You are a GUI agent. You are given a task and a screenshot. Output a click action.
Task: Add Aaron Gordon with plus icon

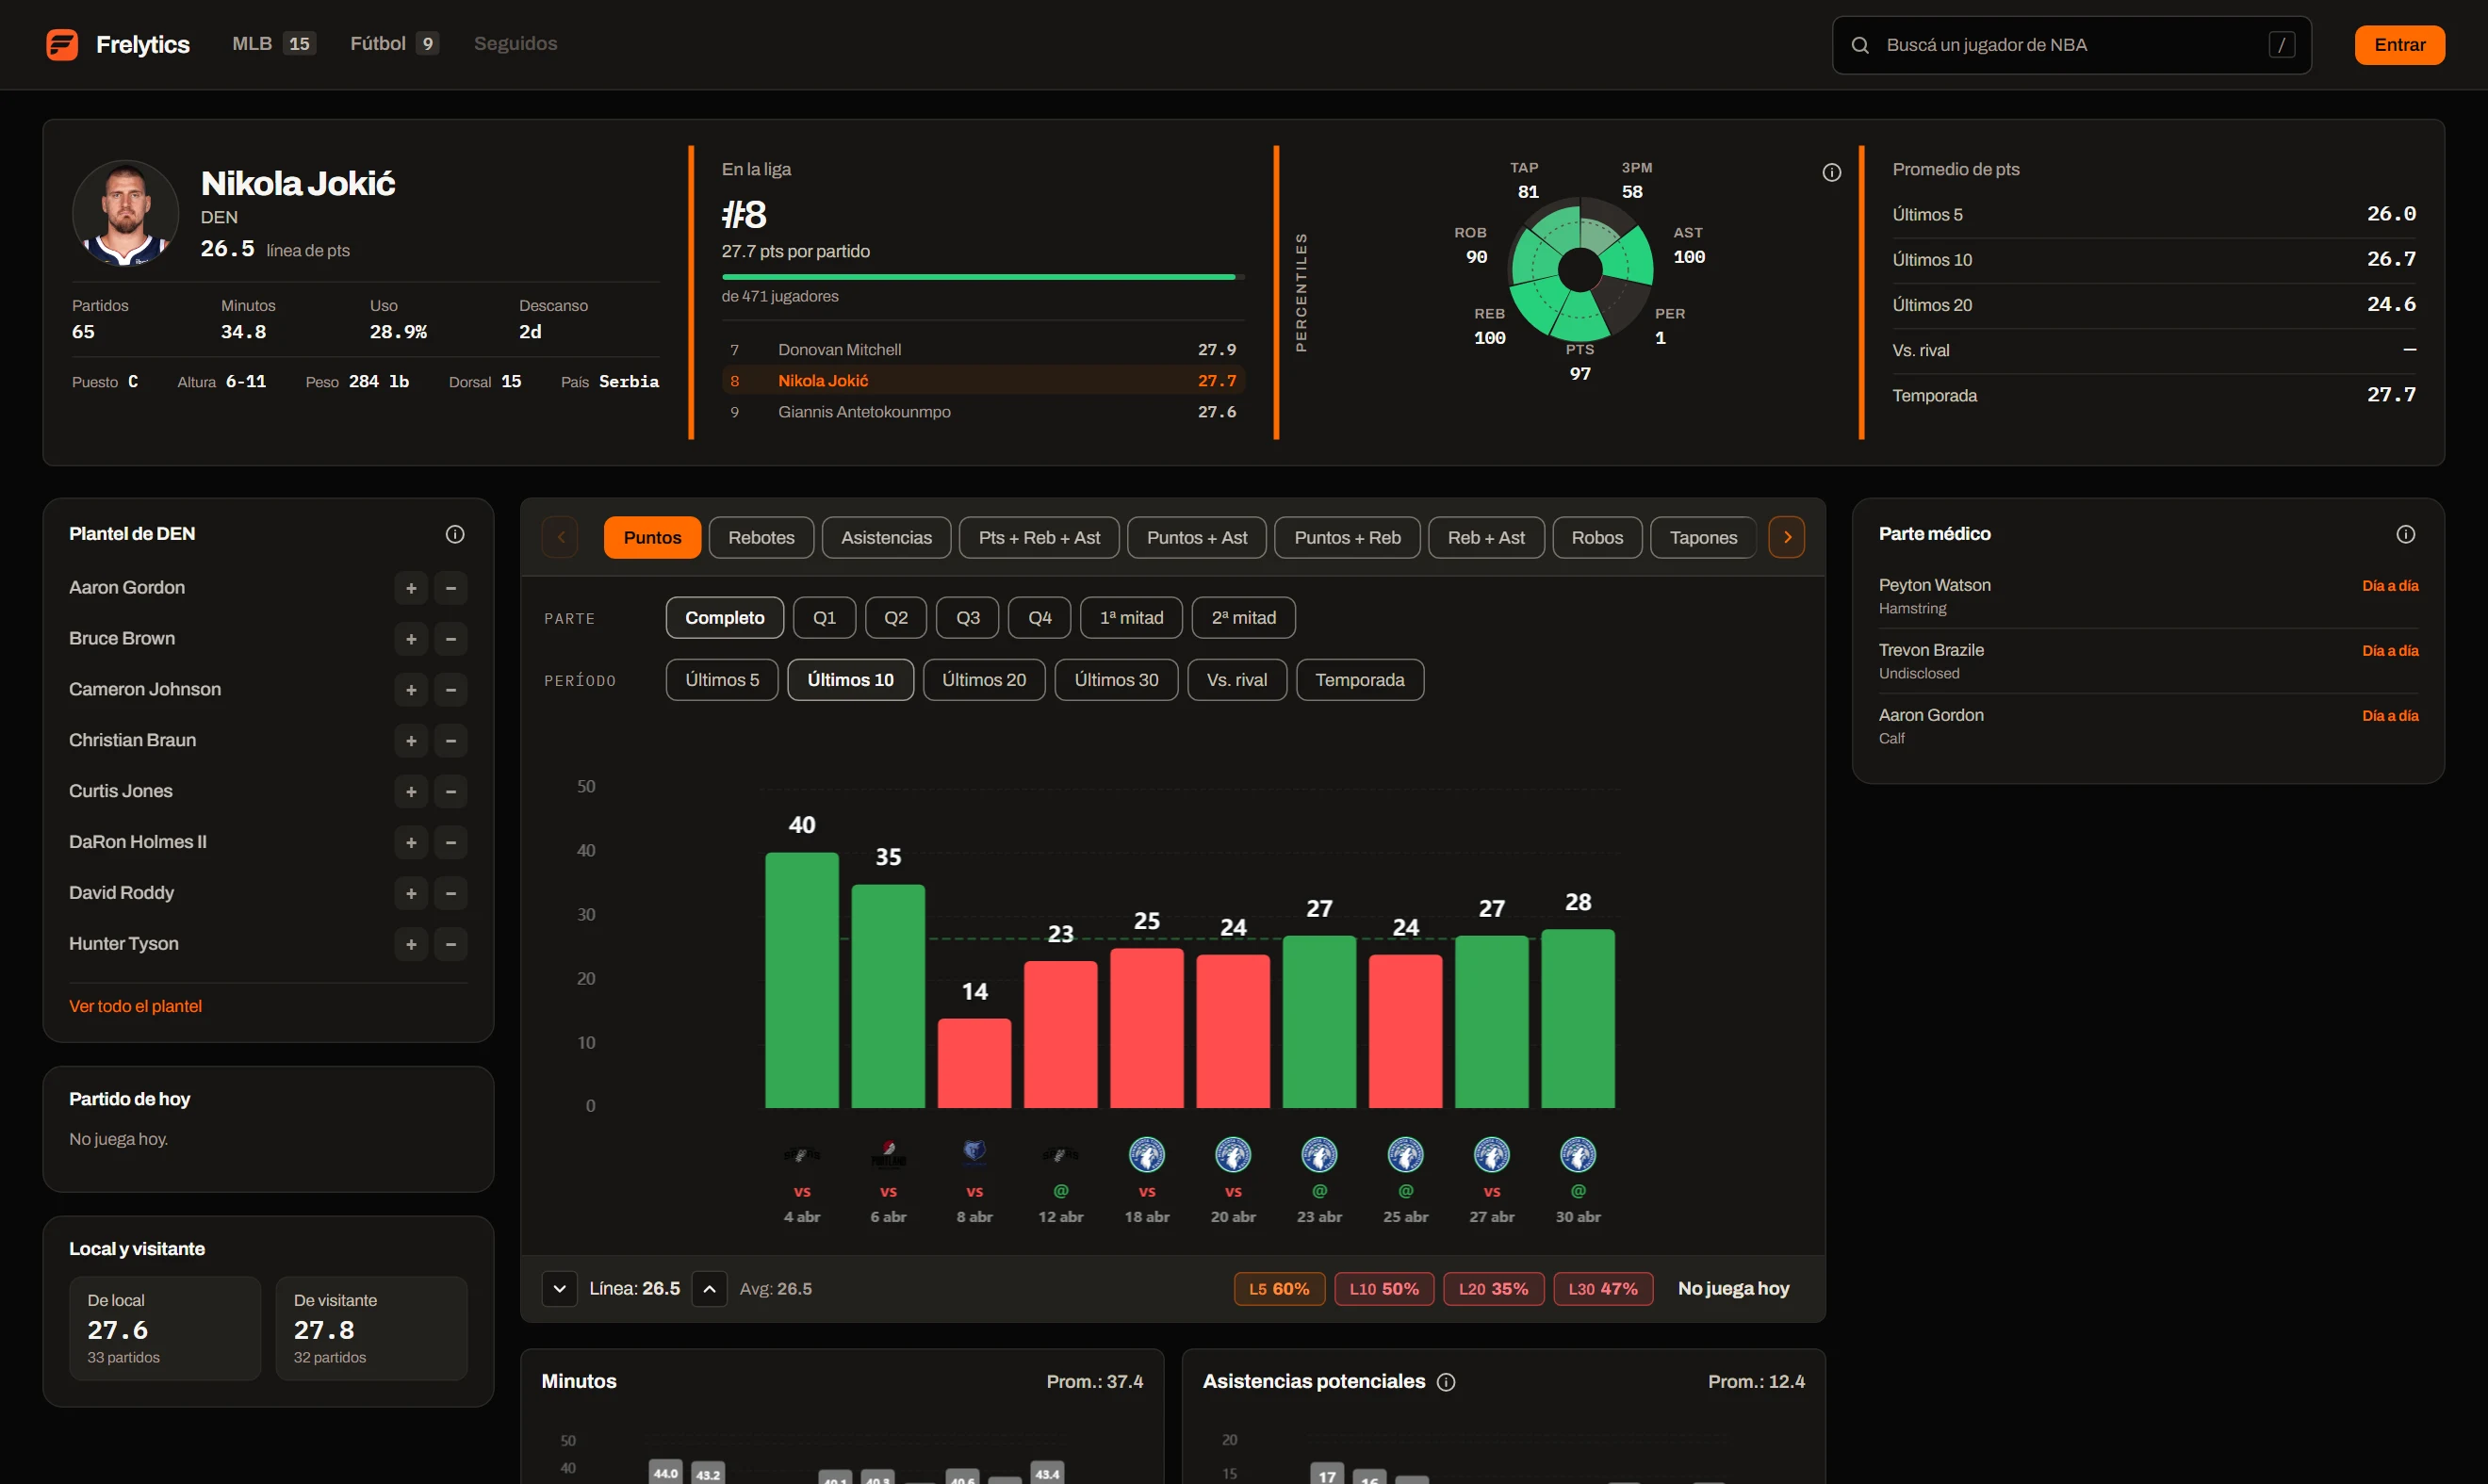(411, 588)
